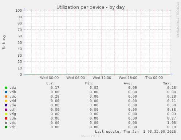Screen dimensions: 181x140
Task: Click the 0 label on the y-axis
Action: pos(21,75)
